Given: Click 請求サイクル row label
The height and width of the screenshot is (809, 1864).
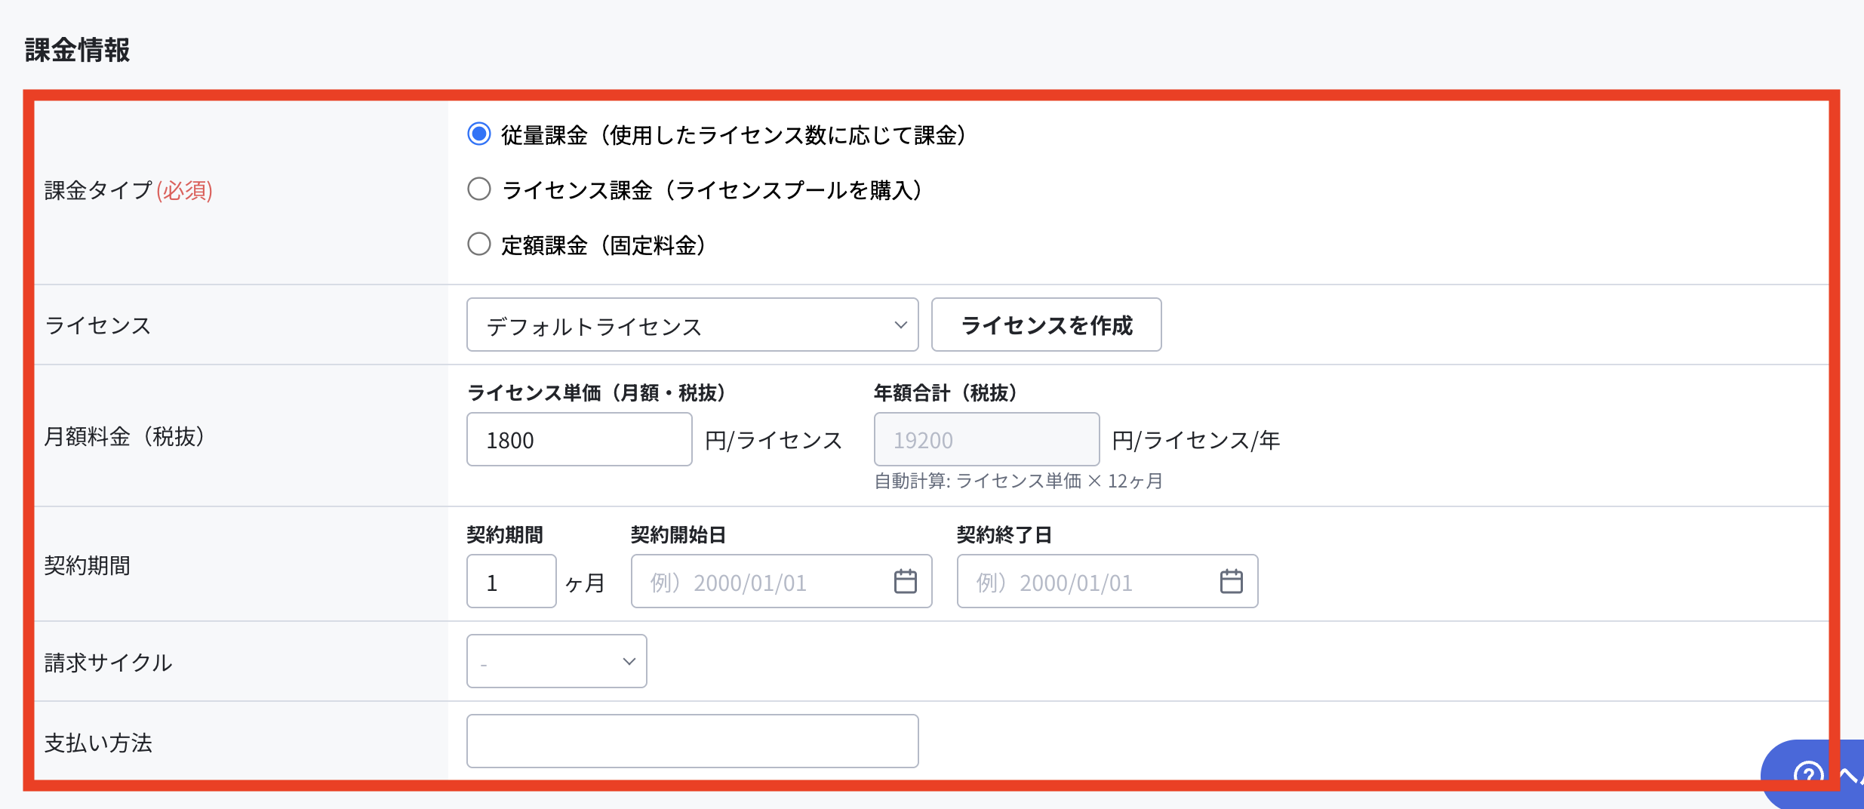Looking at the screenshot, I should click(x=108, y=663).
